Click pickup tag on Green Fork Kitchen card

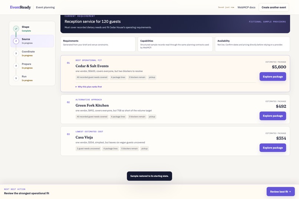(x=152, y=116)
